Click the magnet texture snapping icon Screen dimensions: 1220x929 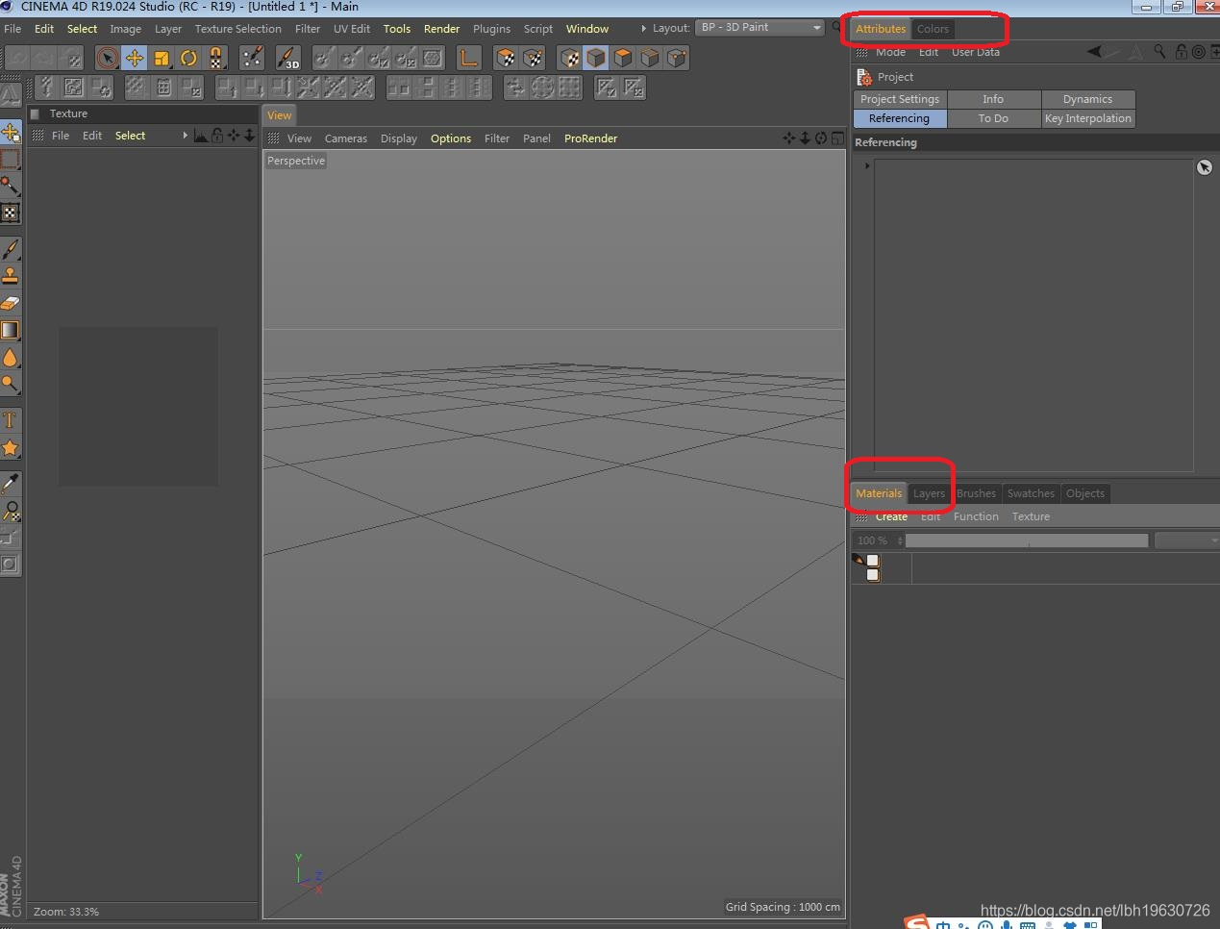[x=216, y=59]
